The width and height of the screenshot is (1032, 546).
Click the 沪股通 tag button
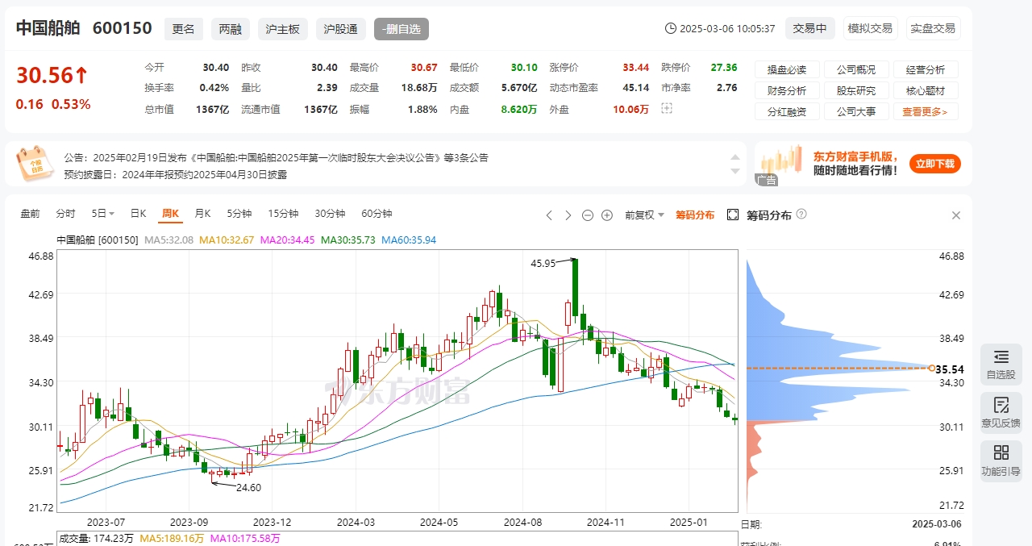click(341, 29)
